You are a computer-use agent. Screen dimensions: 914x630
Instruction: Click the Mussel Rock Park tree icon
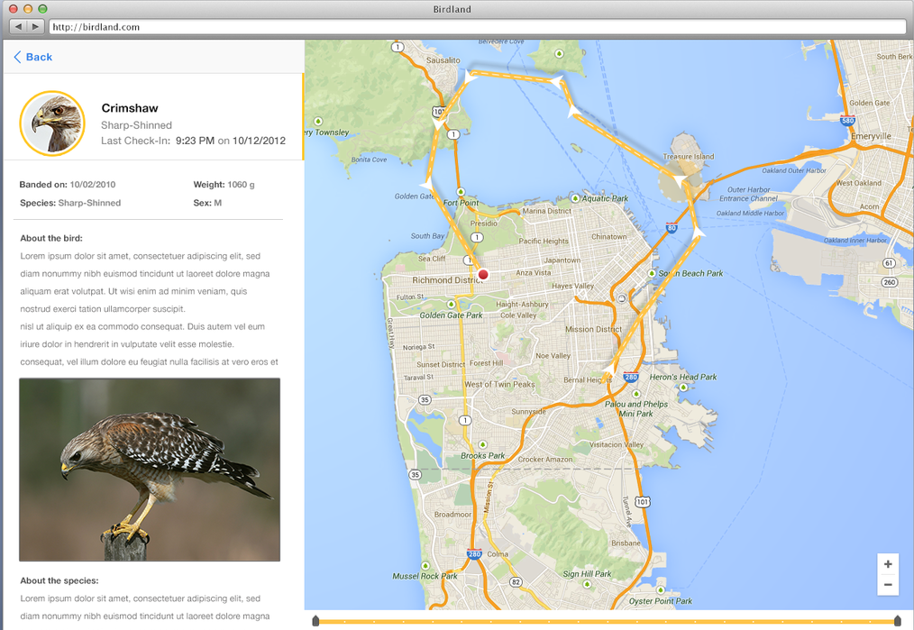tap(425, 565)
